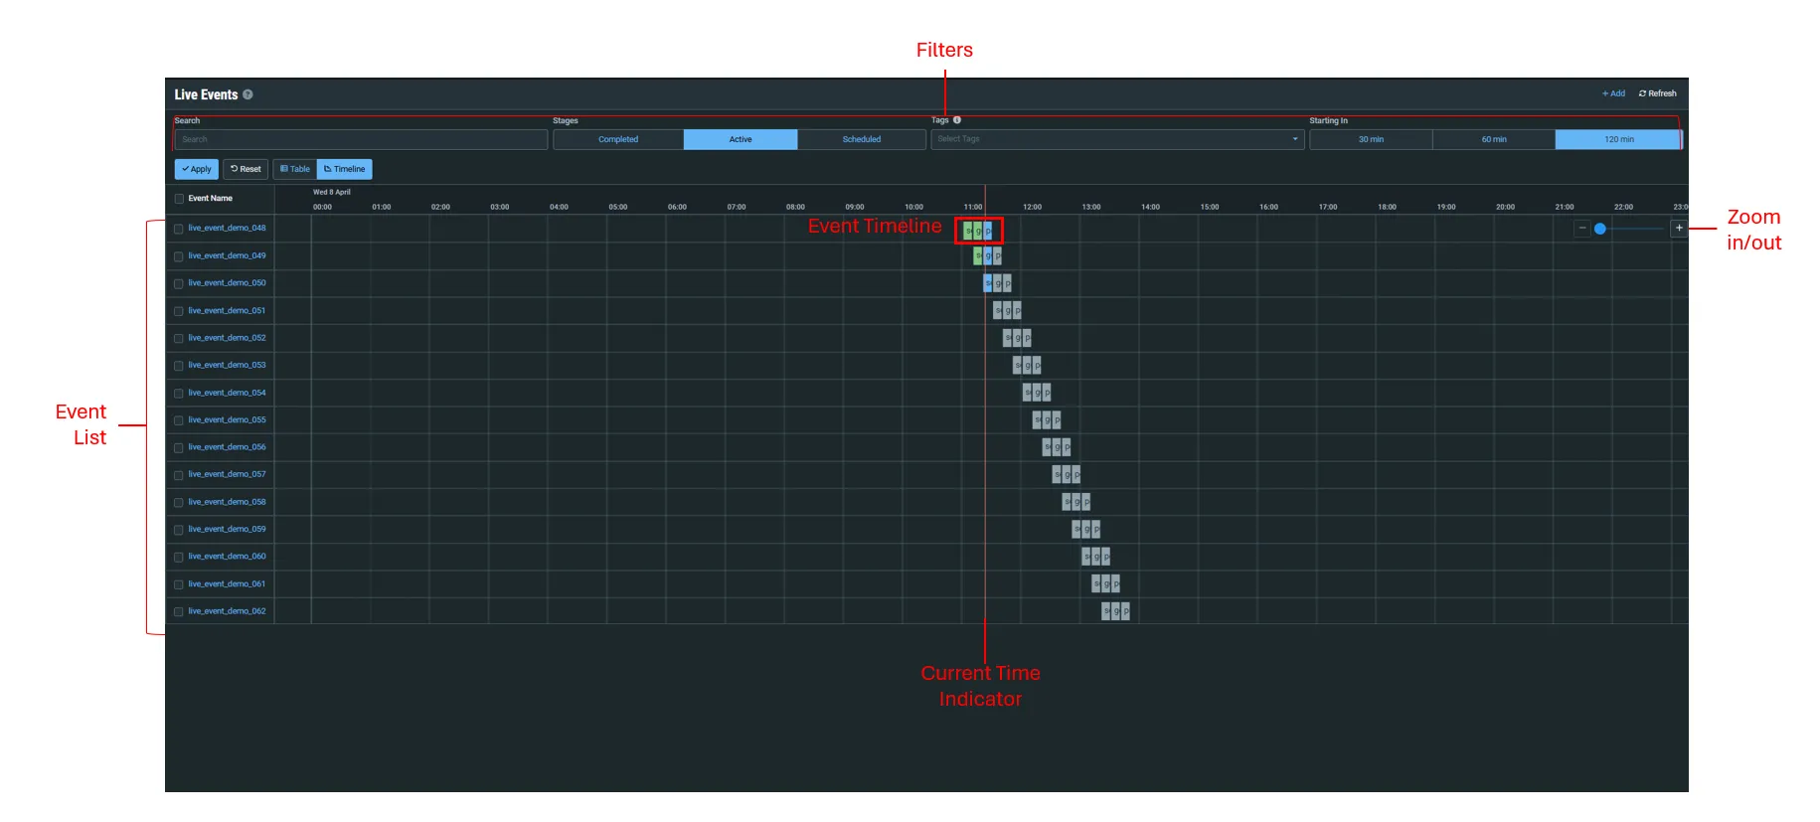Zoom in timeline with plus button
1820x822 pixels.
pyautogui.click(x=1679, y=229)
